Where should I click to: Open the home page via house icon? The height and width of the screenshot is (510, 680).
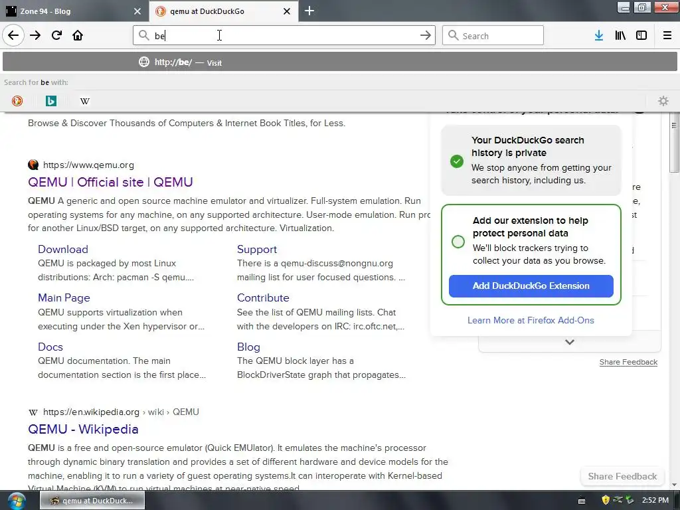pos(78,35)
